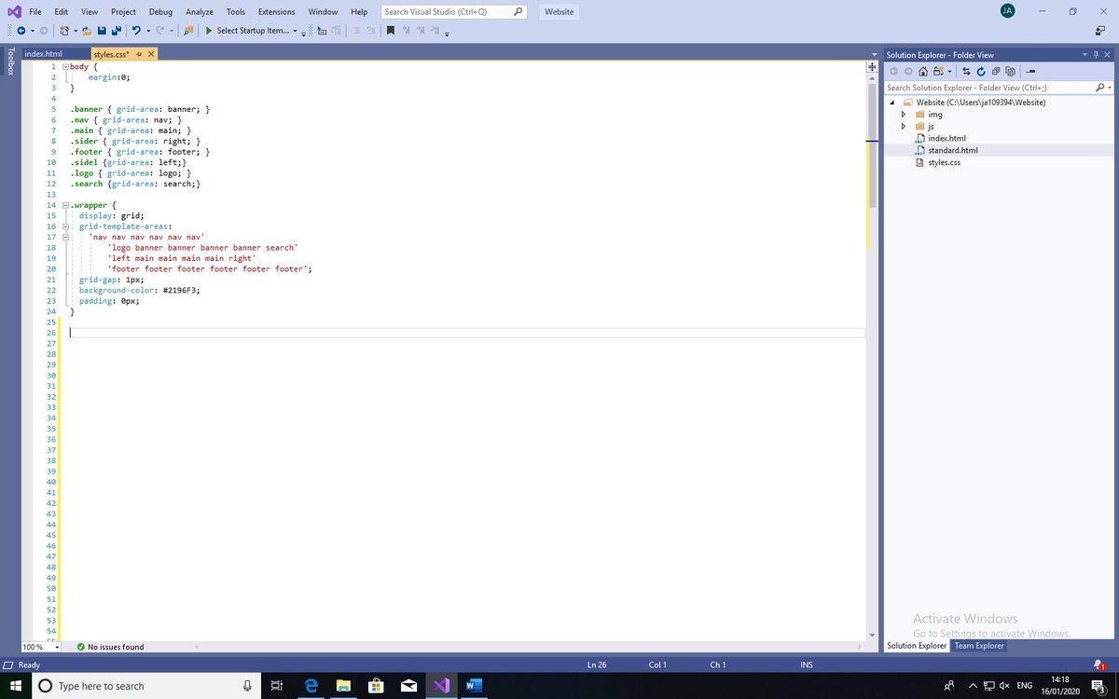Click the editor split-window handle above scrollbar
The image size is (1119, 699).
(x=873, y=67)
